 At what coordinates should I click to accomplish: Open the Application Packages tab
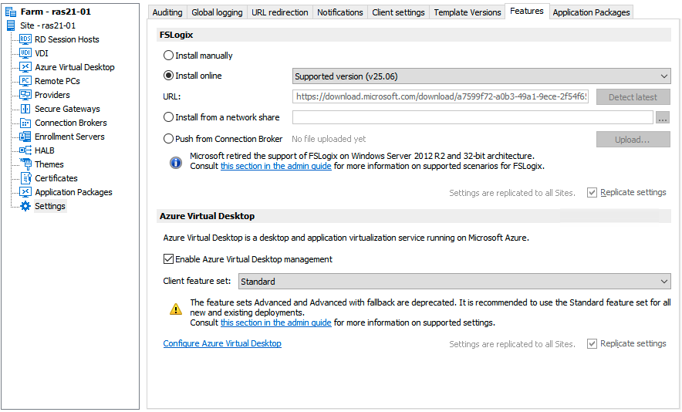(x=591, y=12)
